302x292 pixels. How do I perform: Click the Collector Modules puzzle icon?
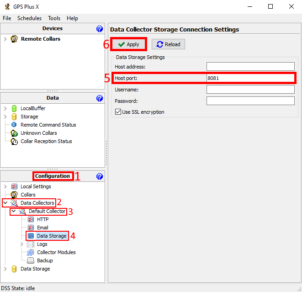[31, 252]
